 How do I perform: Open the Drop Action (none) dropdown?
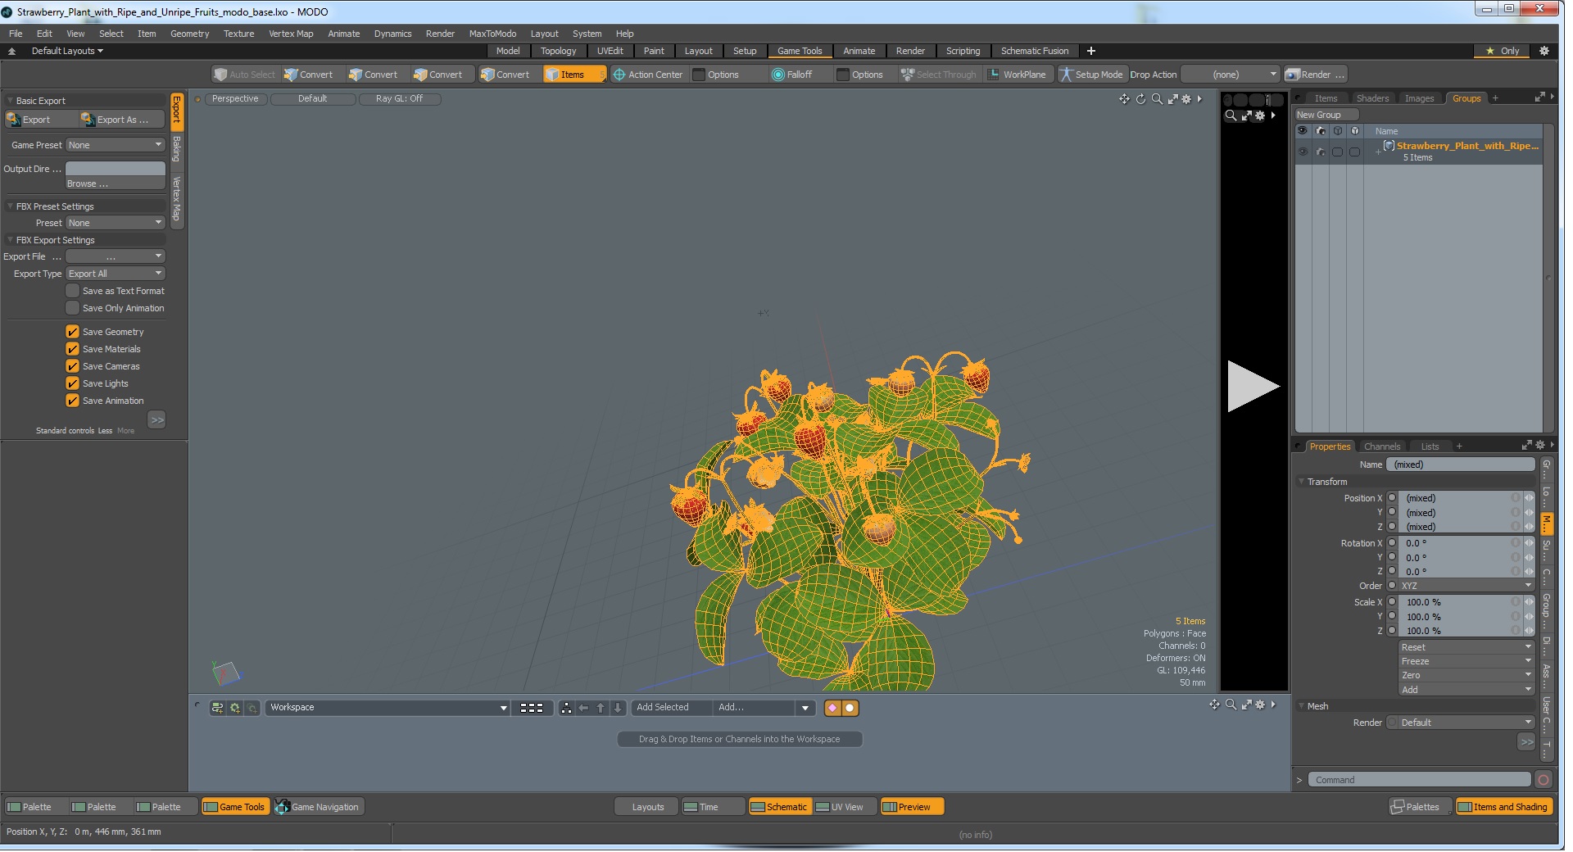pos(1230,75)
